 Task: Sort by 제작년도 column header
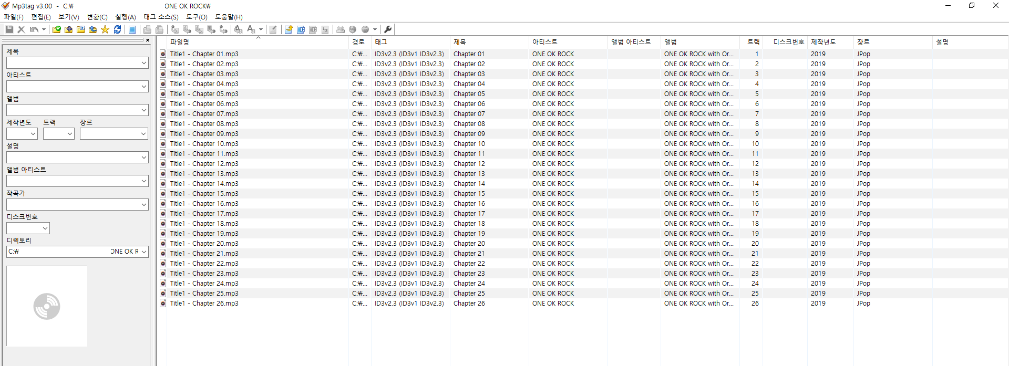point(830,42)
